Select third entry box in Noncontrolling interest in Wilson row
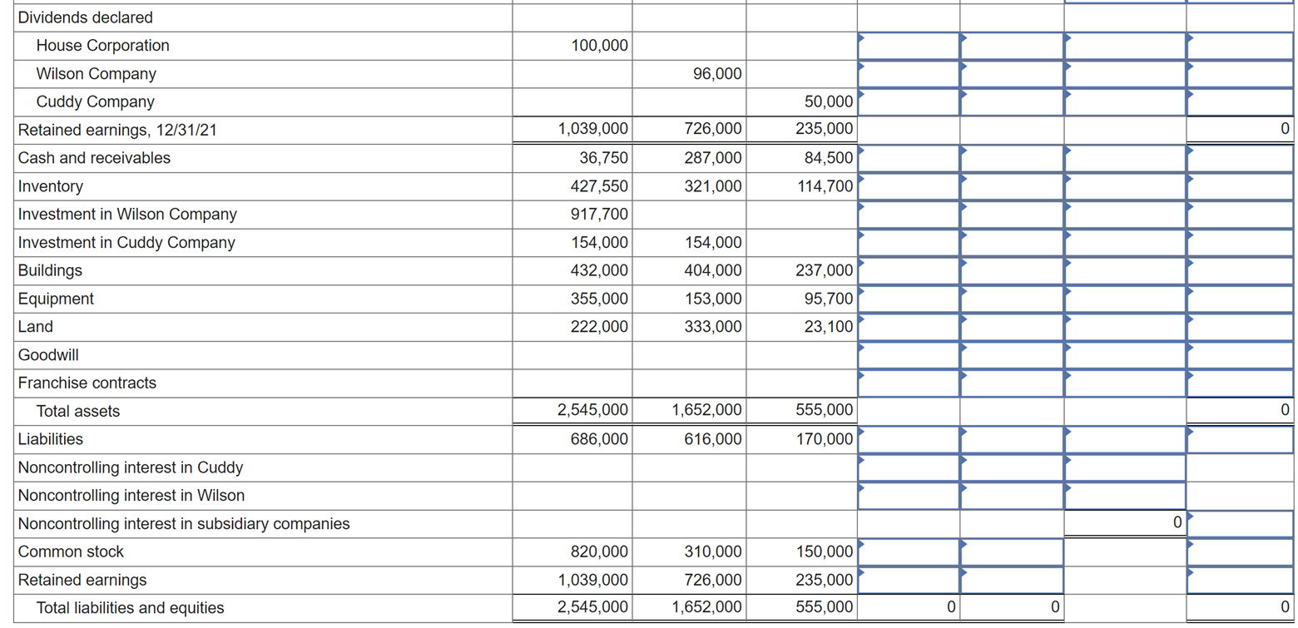Screen dimensions: 1298x628 coord(1125,496)
